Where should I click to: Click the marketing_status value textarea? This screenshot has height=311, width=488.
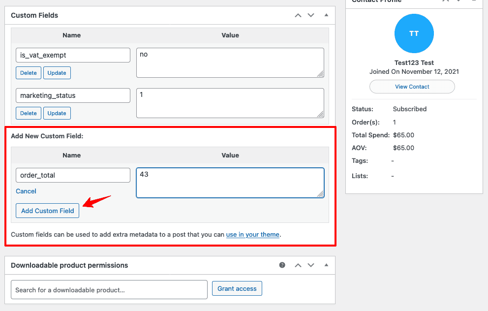click(x=230, y=103)
